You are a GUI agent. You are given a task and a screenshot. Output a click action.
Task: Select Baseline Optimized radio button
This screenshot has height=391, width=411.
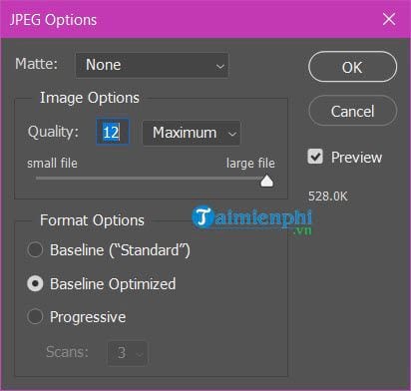(x=35, y=283)
